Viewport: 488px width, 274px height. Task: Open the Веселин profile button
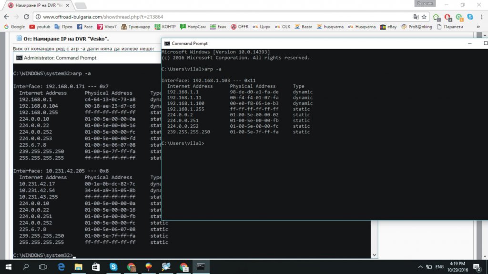[x=425, y=3]
